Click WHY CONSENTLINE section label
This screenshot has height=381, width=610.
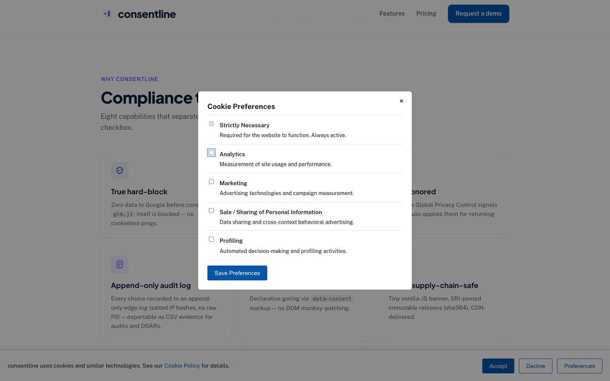point(129,79)
